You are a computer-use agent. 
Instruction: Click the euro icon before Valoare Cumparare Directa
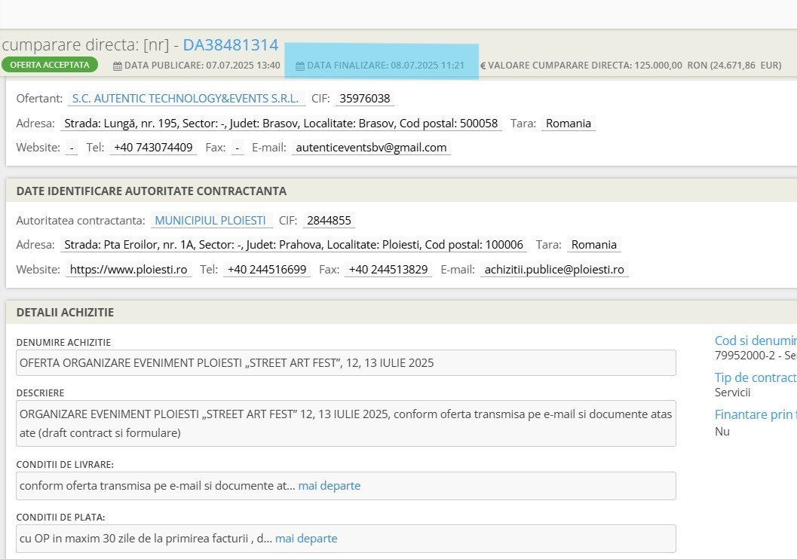(483, 66)
